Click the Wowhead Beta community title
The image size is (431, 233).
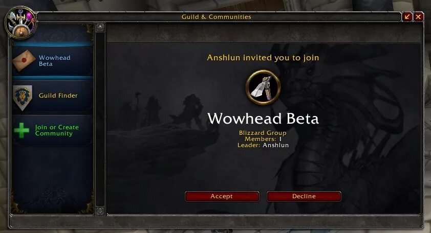tap(263, 119)
